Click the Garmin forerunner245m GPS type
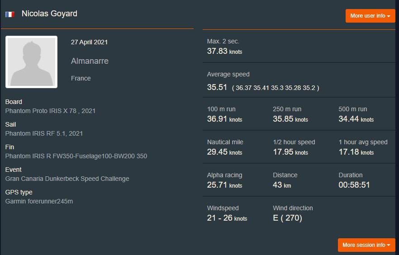399x255 pixels. pos(39,201)
